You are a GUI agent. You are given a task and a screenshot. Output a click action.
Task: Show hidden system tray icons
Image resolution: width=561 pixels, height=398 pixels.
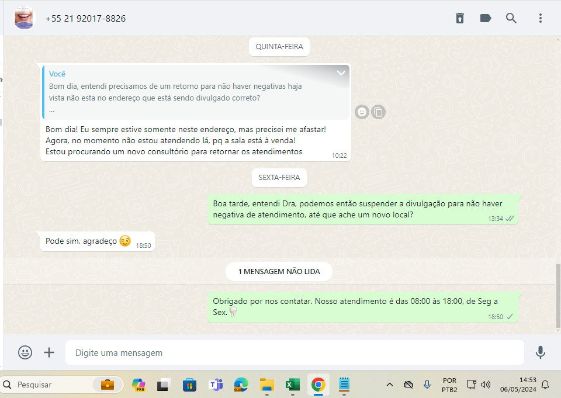[x=390, y=385]
